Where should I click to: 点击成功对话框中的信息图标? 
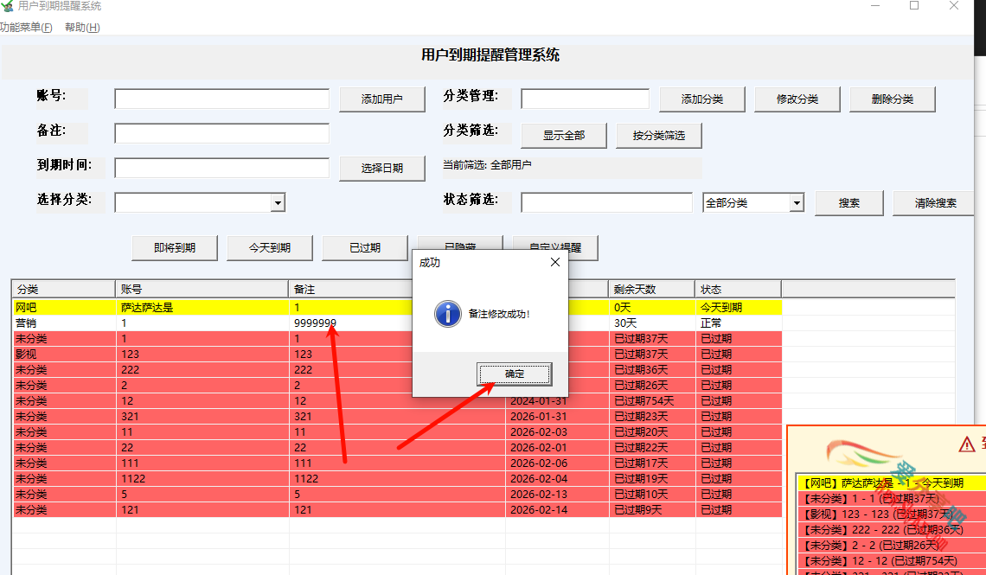tap(447, 315)
